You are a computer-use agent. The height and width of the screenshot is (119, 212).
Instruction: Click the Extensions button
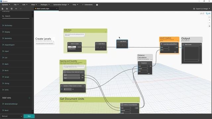pyautogui.click(x=87, y=5)
